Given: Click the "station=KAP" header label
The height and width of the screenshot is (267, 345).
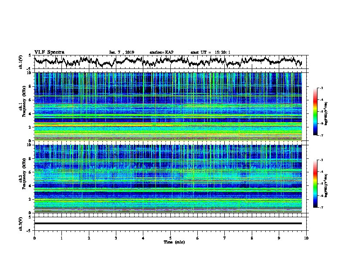Looking at the screenshot, I should click(x=162, y=52).
